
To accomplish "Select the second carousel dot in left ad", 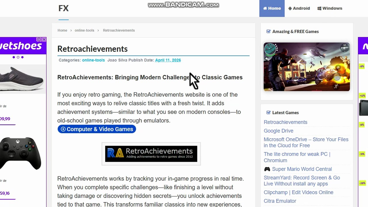I will coord(18,57).
